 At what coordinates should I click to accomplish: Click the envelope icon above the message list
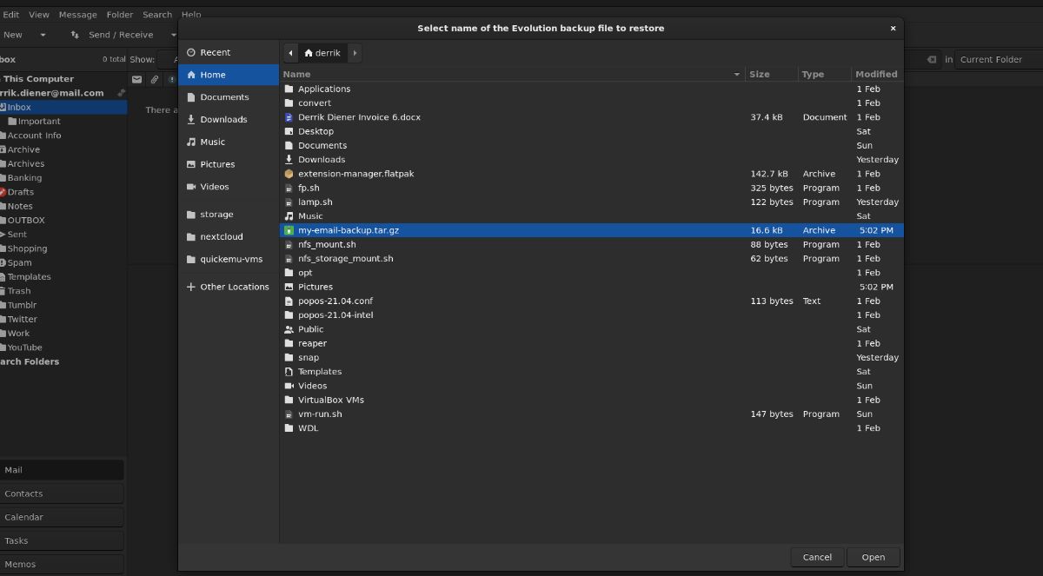click(x=136, y=79)
